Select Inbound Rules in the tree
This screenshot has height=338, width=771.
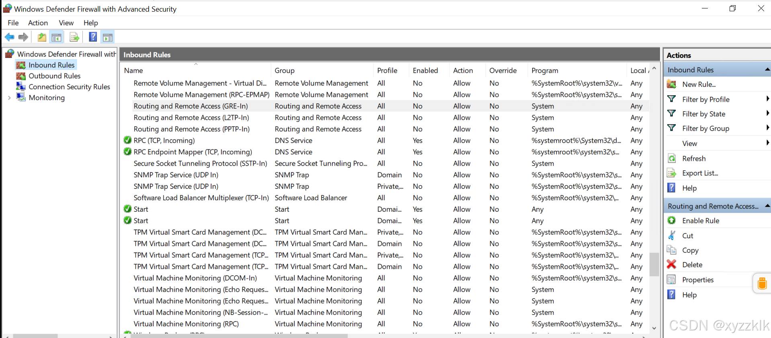tap(51, 65)
